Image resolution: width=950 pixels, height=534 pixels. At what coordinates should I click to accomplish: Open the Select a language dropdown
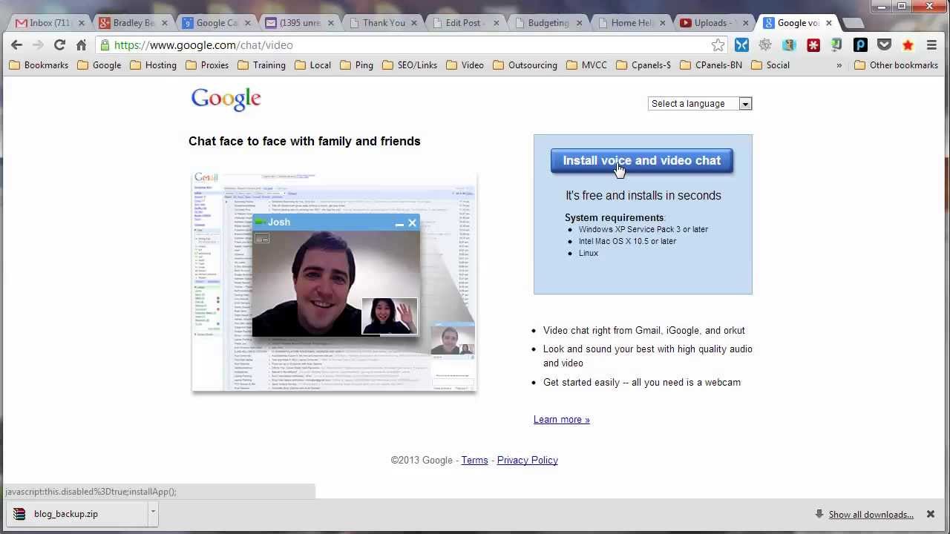(x=700, y=104)
